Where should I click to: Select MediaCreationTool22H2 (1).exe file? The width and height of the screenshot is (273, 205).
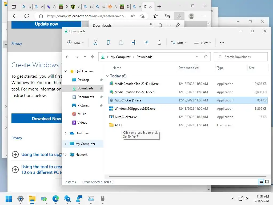click(188, 84)
